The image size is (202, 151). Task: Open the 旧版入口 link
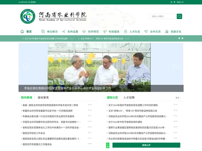[180, 2]
